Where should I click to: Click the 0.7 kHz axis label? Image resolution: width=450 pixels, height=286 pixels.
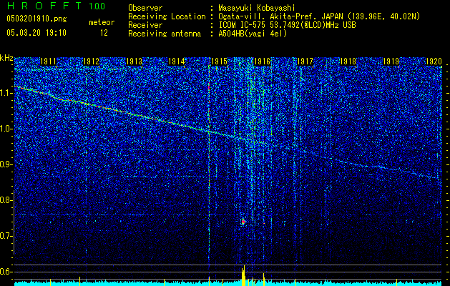pyautogui.click(x=6, y=236)
